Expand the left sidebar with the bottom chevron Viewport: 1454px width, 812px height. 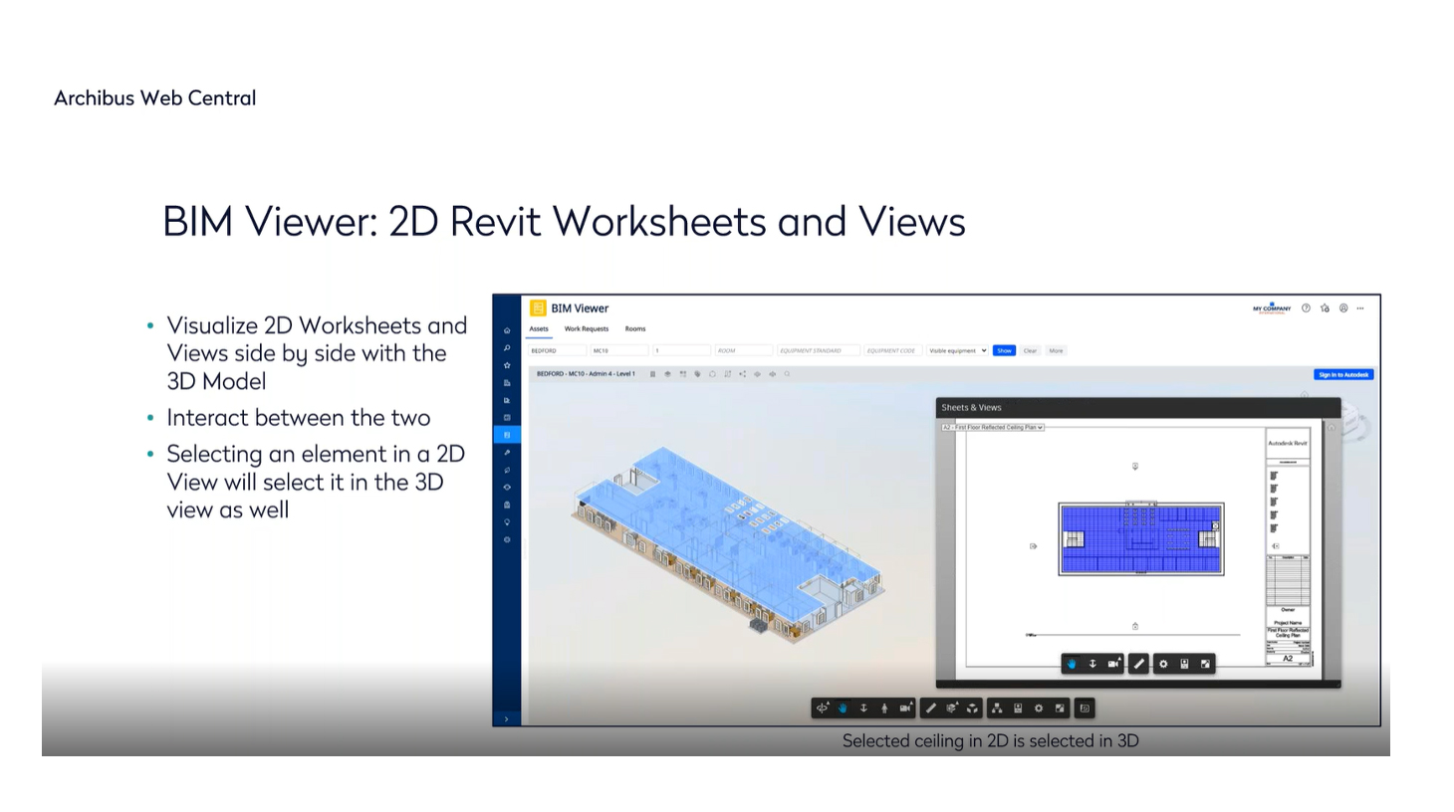[507, 718]
